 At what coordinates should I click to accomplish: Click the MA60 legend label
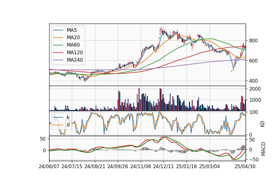point(73,45)
